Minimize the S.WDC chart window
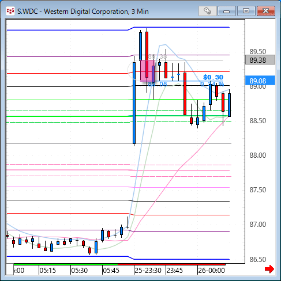 tap(227, 11)
